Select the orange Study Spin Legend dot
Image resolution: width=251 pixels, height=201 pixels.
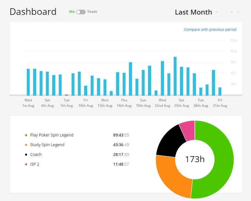click(26, 145)
